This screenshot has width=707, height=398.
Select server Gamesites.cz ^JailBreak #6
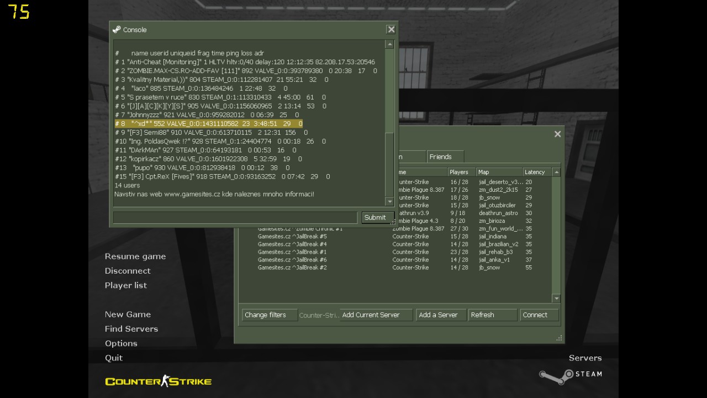point(395,259)
